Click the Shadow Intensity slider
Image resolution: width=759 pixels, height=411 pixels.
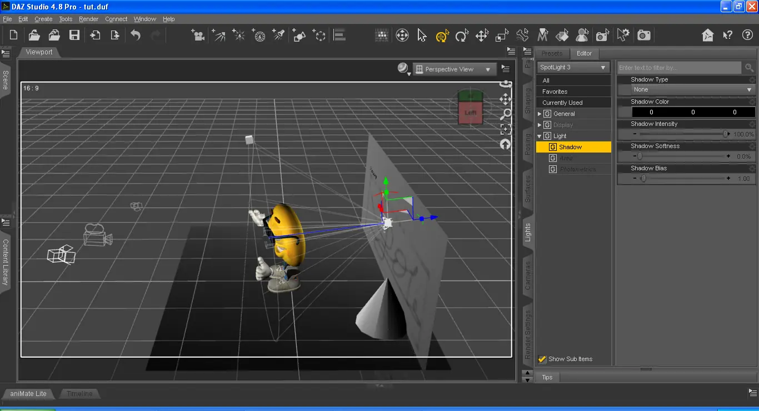click(x=682, y=134)
